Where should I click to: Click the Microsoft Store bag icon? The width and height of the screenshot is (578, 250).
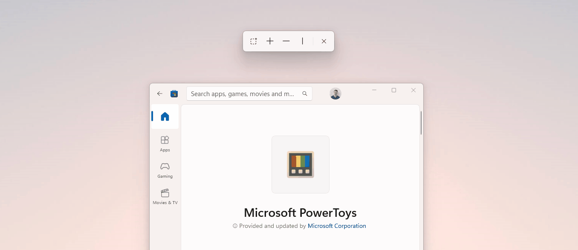click(x=174, y=94)
